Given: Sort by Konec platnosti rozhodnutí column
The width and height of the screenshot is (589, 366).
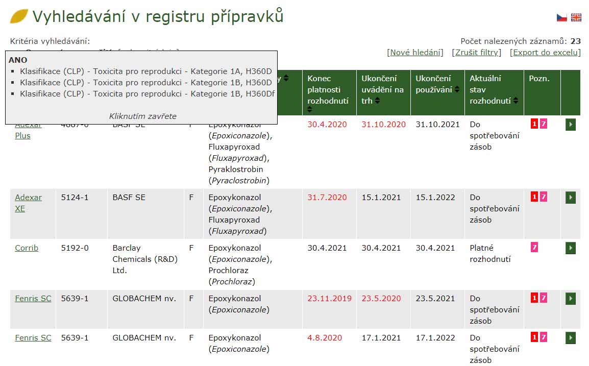Looking at the screenshot, I should click(309, 109).
